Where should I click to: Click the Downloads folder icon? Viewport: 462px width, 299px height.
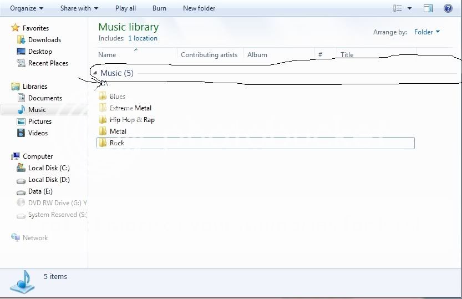click(21, 39)
